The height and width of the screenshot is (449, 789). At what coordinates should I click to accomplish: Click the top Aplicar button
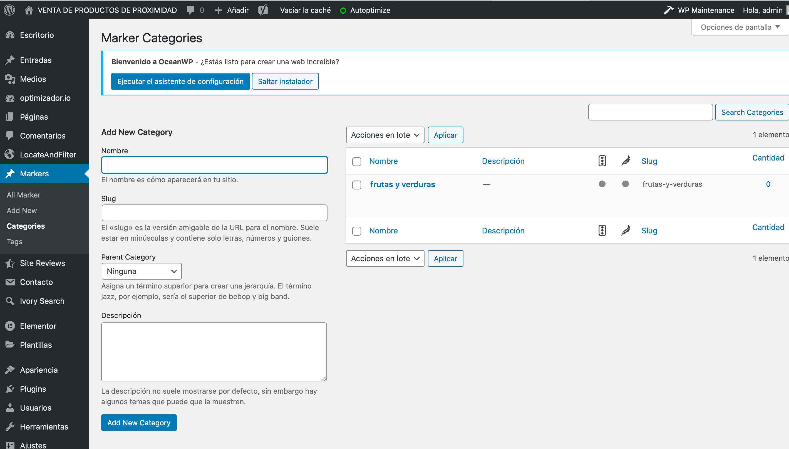click(445, 135)
